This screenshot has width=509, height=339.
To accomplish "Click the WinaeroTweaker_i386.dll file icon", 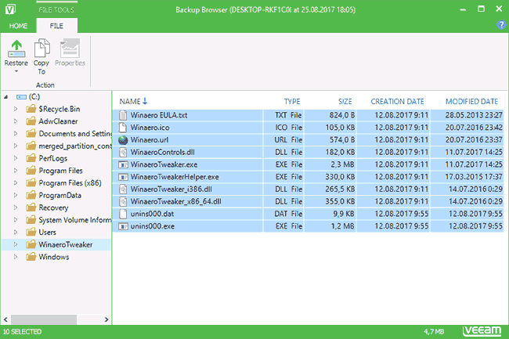I will (123, 189).
